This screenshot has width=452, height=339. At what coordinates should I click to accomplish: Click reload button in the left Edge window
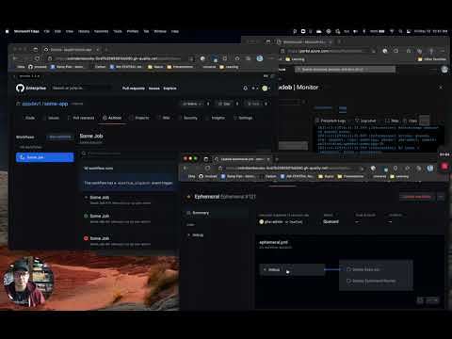point(37,58)
